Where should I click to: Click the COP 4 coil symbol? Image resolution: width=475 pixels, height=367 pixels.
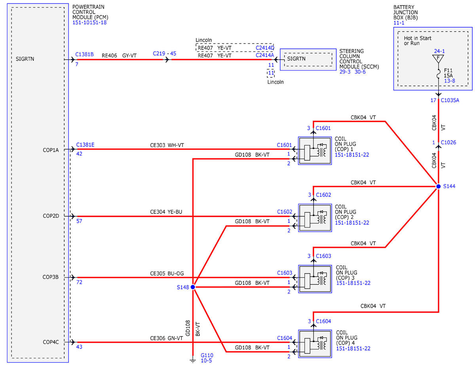coord(315,343)
